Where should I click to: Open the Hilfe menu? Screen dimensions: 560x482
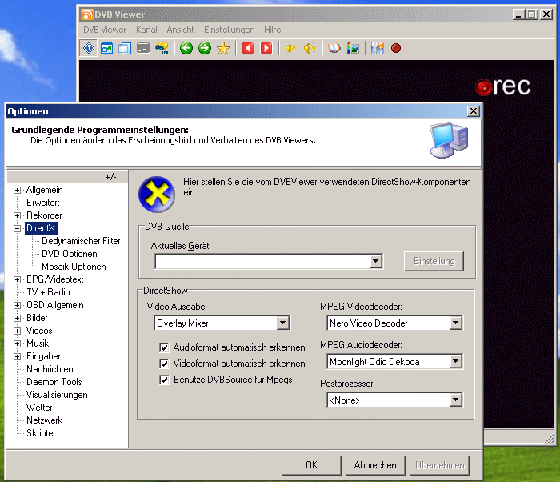click(273, 30)
